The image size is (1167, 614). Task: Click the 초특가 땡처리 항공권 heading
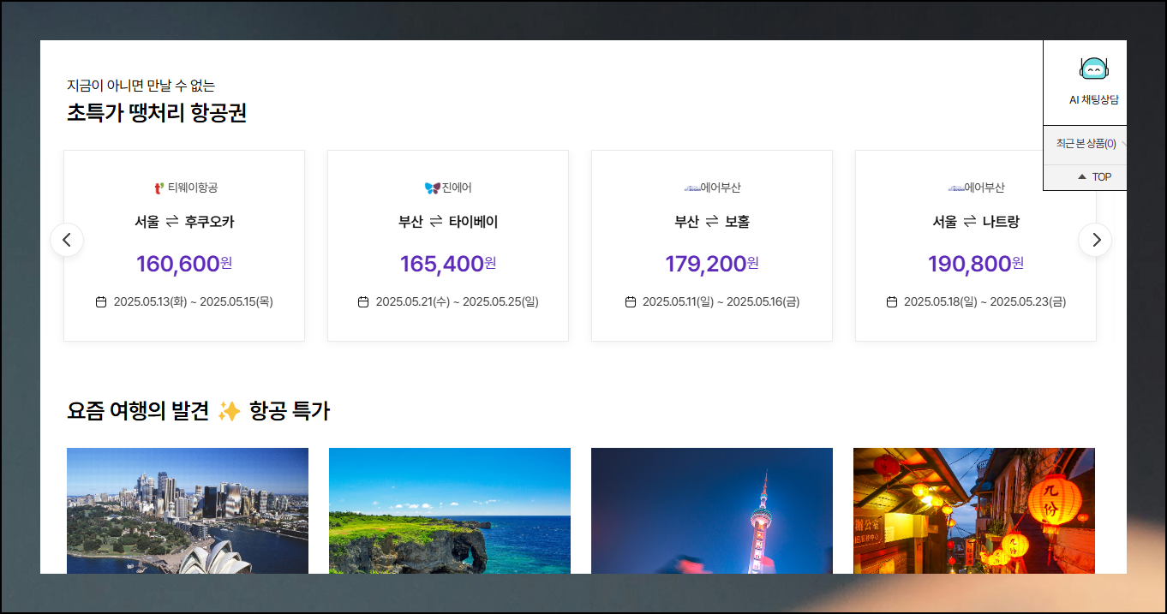coord(157,112)
